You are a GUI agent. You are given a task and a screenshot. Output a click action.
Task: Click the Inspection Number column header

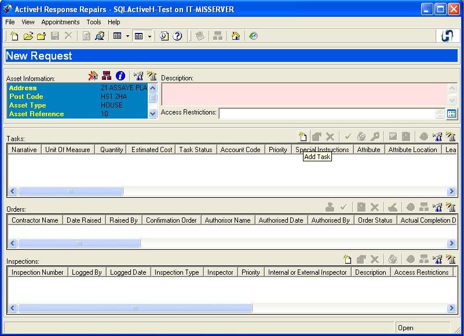(x=38, y=272)
